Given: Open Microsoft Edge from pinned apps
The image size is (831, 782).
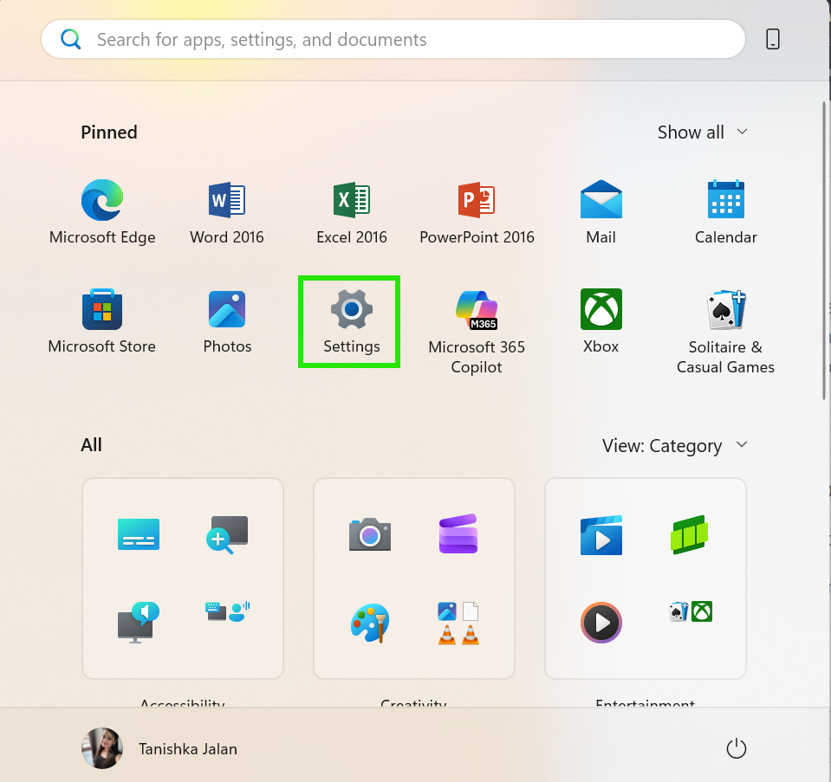Looking at the screenshot, I should [102, 212].
